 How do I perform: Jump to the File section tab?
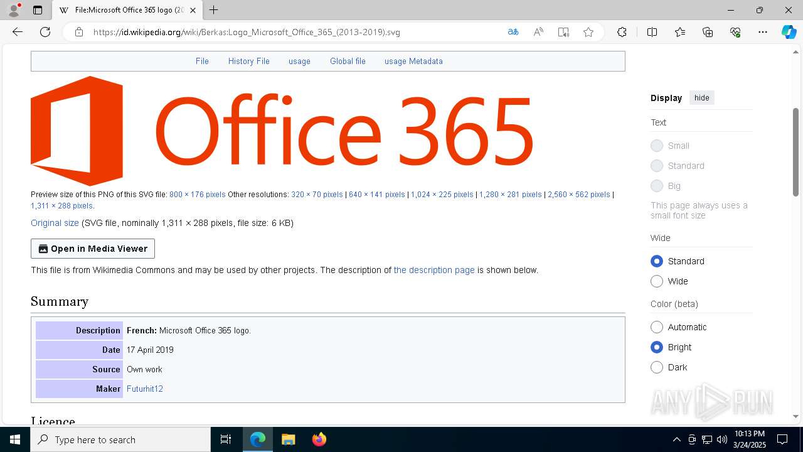point(202,61)
